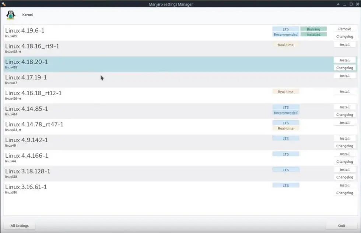Open Changelog for Linux 3.18.128-1
The width and height of the screenshot is (361, 233).
pyautogui.click(x=345, y=177)
